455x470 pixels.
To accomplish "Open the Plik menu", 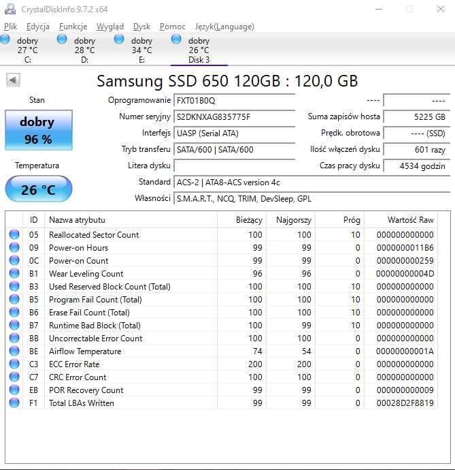I will [10, 27].
